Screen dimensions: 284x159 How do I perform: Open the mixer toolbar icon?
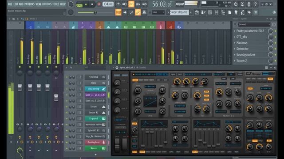217,12
